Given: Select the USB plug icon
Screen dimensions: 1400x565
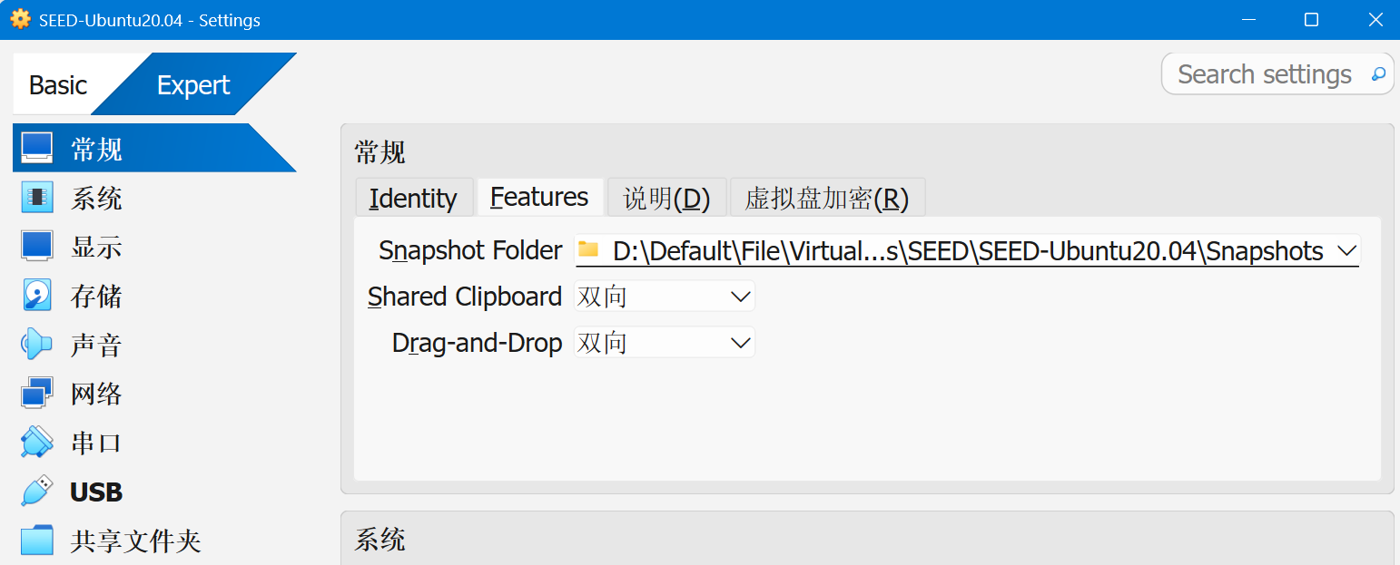Looking at the screenshot, I should click(x=37, y=492).
